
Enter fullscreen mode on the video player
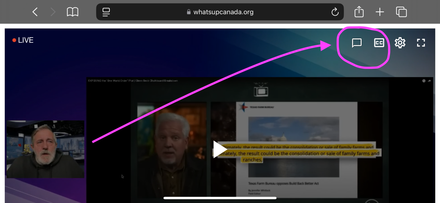(x=421, y=43)
